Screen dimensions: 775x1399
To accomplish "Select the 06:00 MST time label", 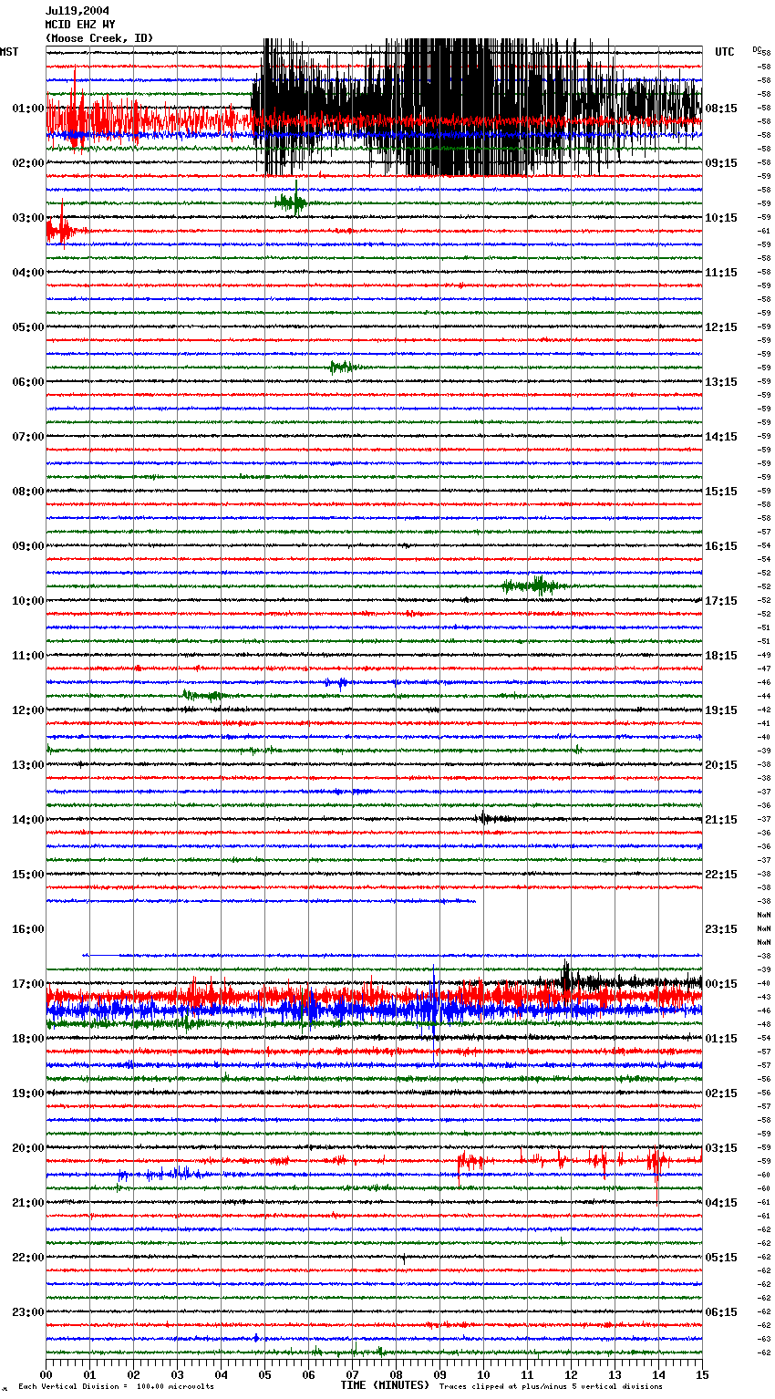I will [x=28, y=381].
